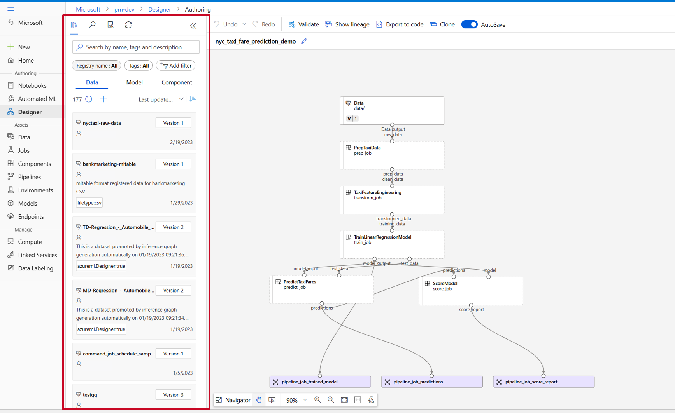This screenshot has width=675, height=413.
Task: Select the pipeline_job_trained_model output node
Action: click(320, 382)
